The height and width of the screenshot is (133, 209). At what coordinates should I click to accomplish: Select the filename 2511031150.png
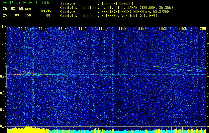(17, 9)
